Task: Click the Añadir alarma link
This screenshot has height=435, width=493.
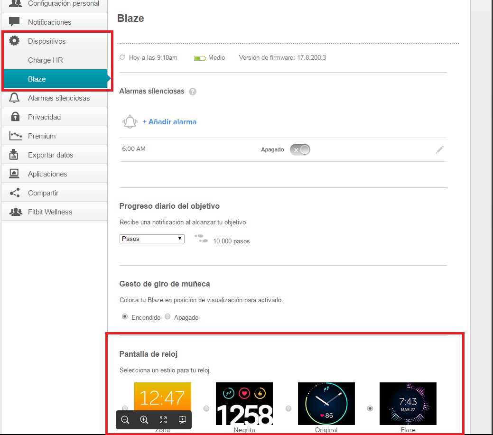Action: pyautogui.click(x=169, y=121)
